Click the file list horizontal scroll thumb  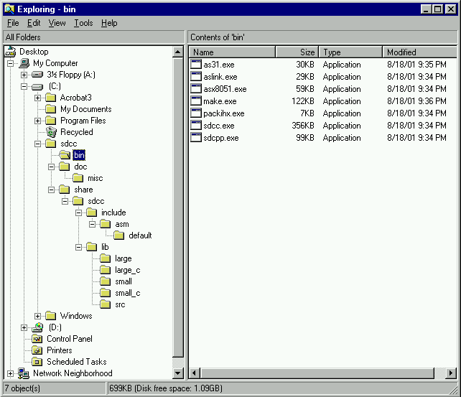317,373
